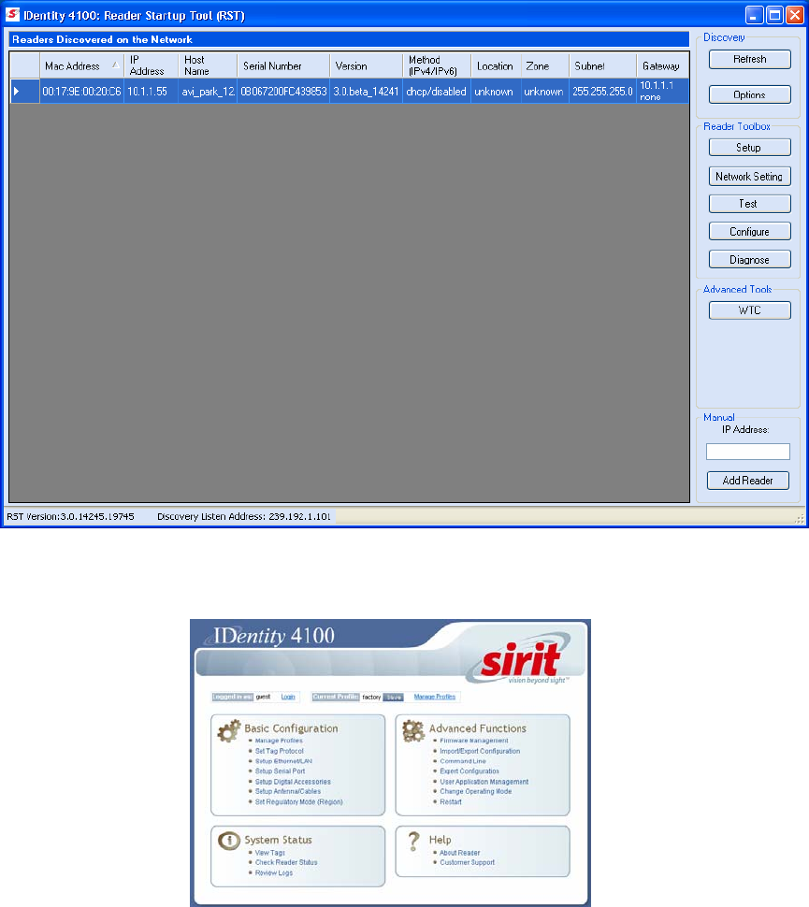Click the Refresh button under Discovery

pyautogui.click(x=749, y=59)
